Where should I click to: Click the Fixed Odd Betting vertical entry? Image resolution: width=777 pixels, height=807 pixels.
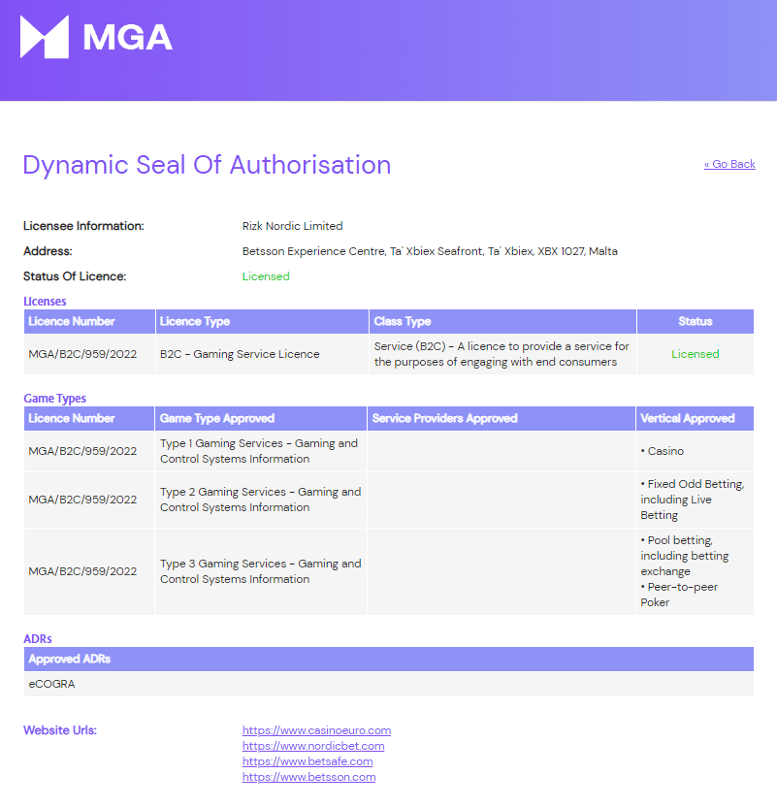[x=693, y=500]
